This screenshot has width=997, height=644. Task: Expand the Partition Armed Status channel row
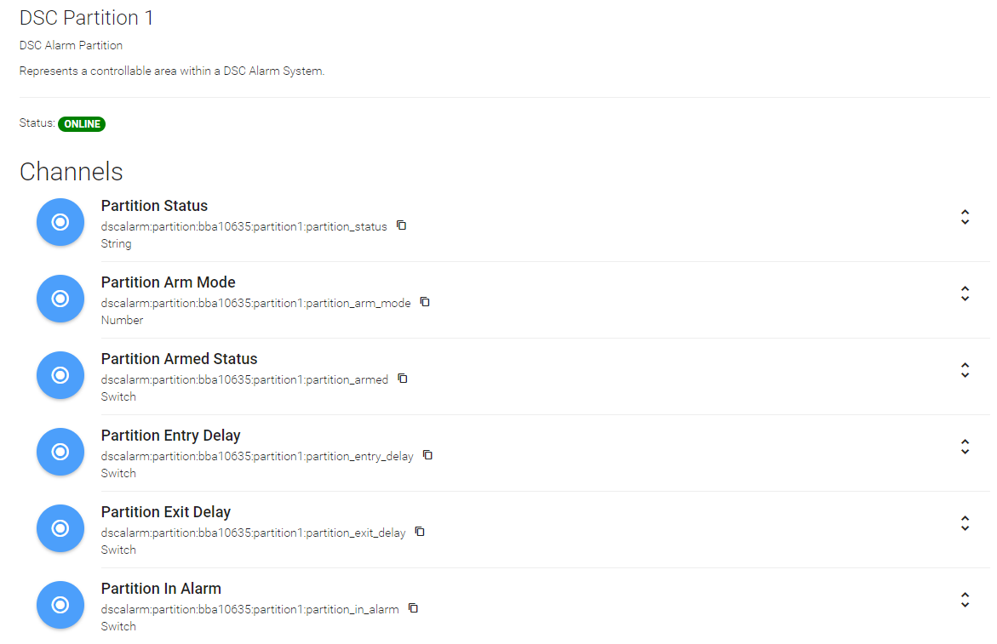point(965,370)
